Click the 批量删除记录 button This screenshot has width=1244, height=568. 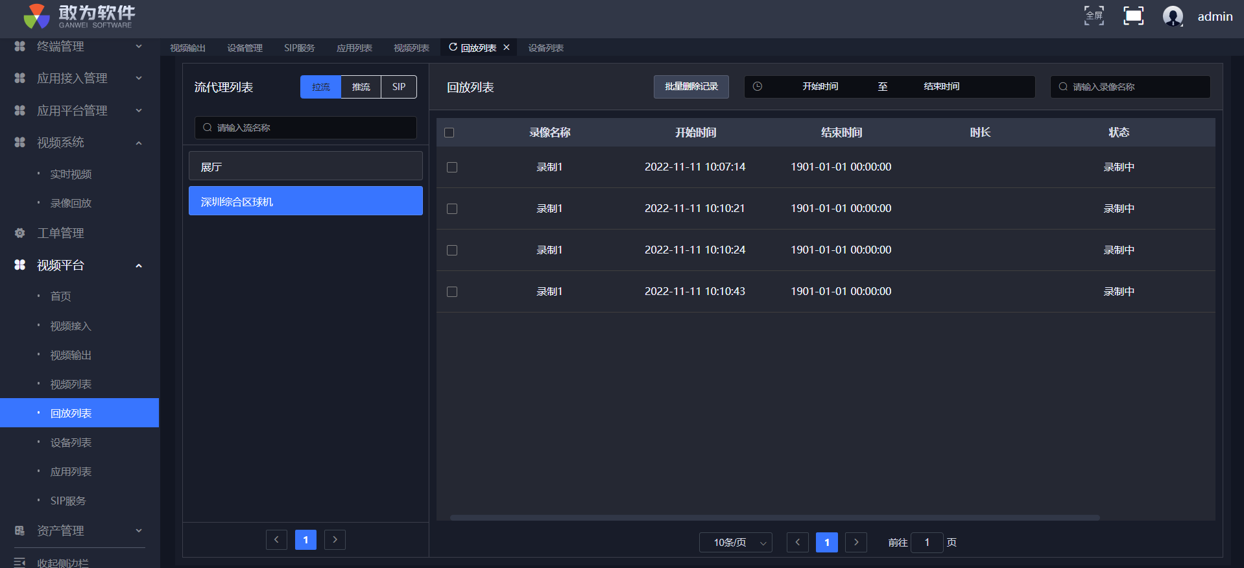point(691,87)
